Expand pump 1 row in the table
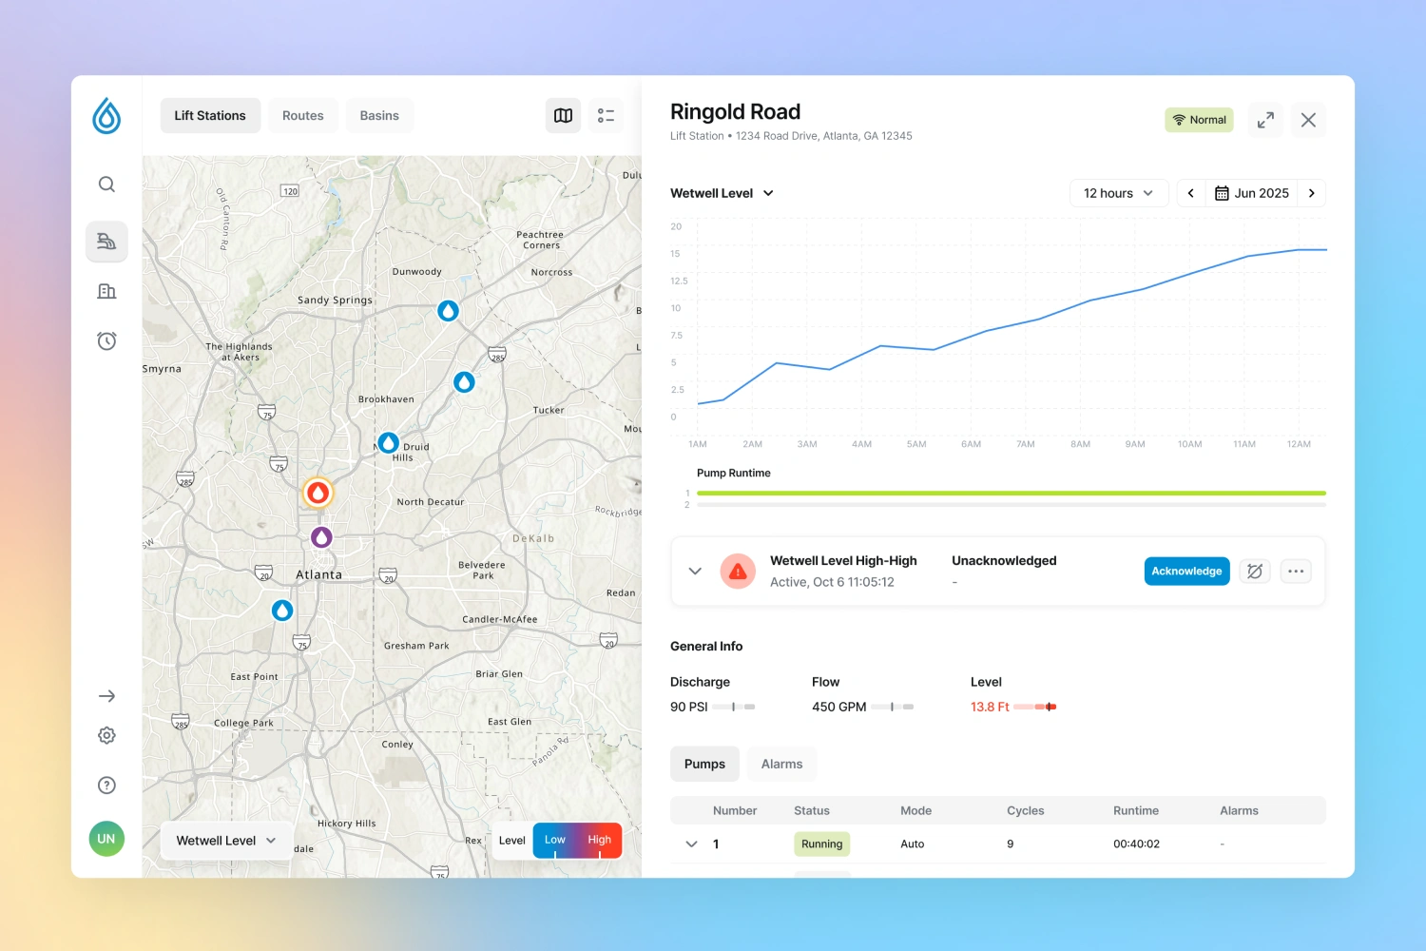The height and width of the screenshot is (951, 1426). [x=691, y=844]
